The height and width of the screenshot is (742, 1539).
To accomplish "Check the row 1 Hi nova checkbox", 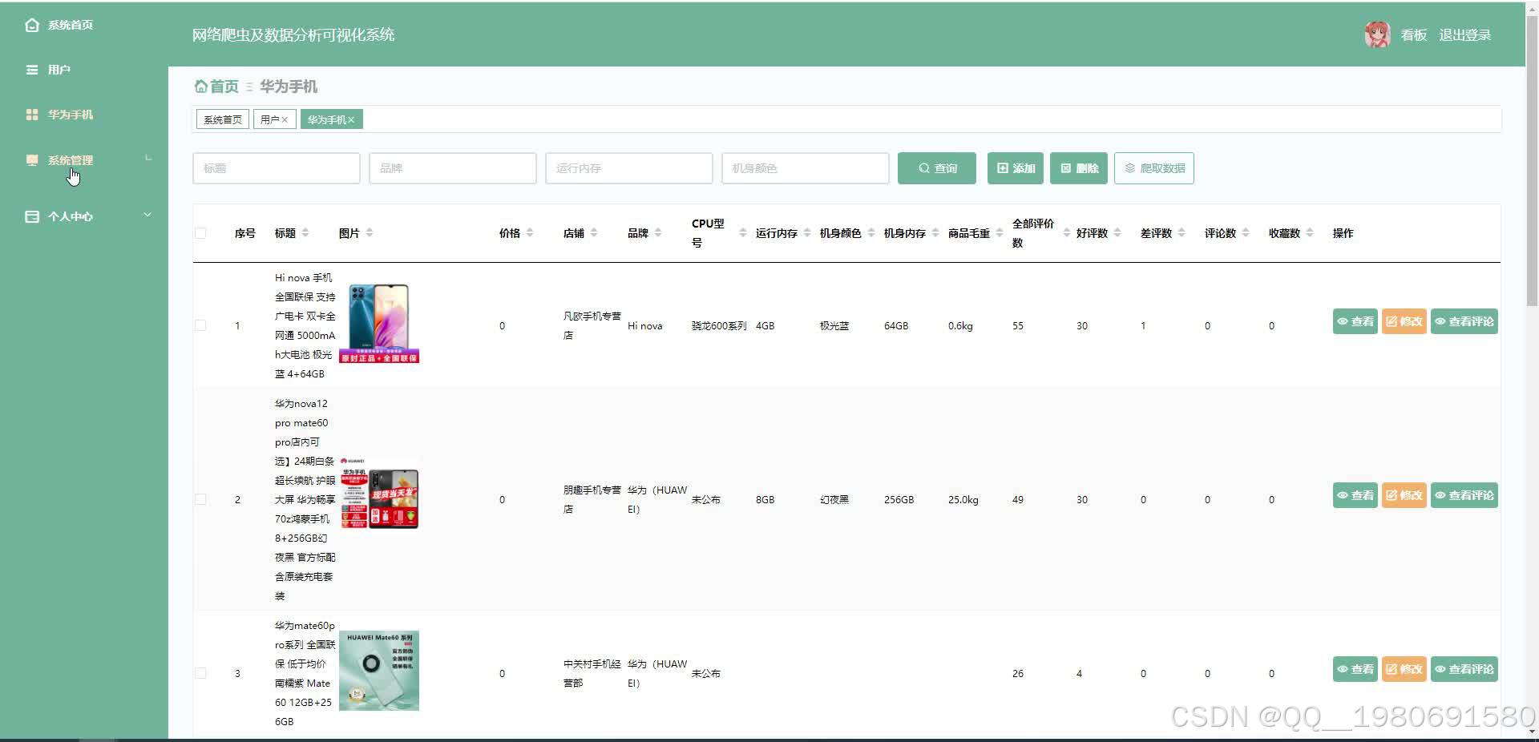I will 200,325.
